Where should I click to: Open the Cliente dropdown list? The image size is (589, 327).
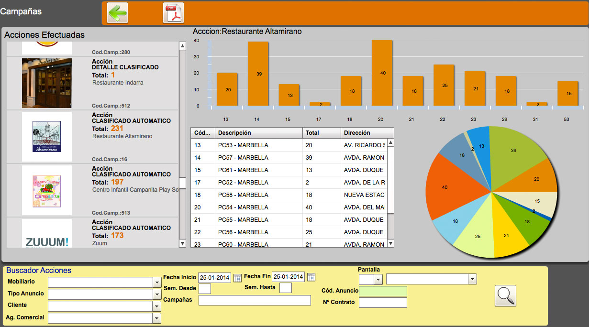157,306
